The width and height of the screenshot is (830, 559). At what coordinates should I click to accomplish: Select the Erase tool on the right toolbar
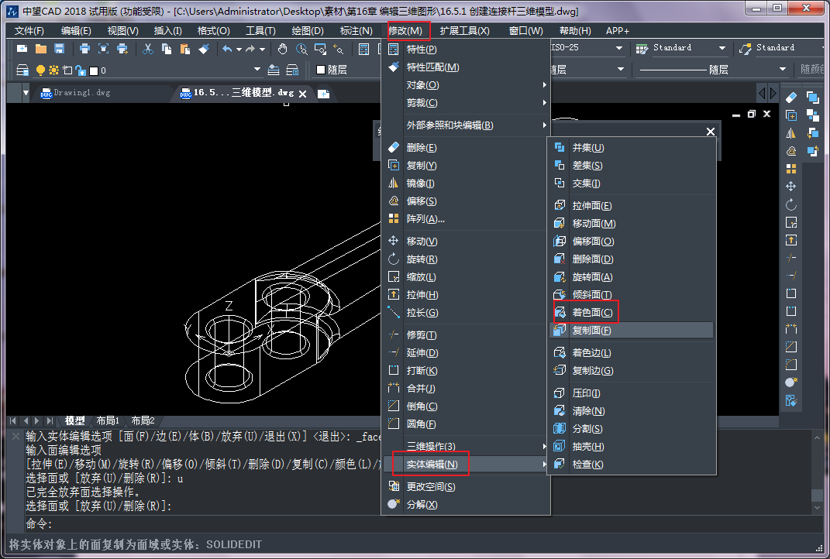pos(792,97)
